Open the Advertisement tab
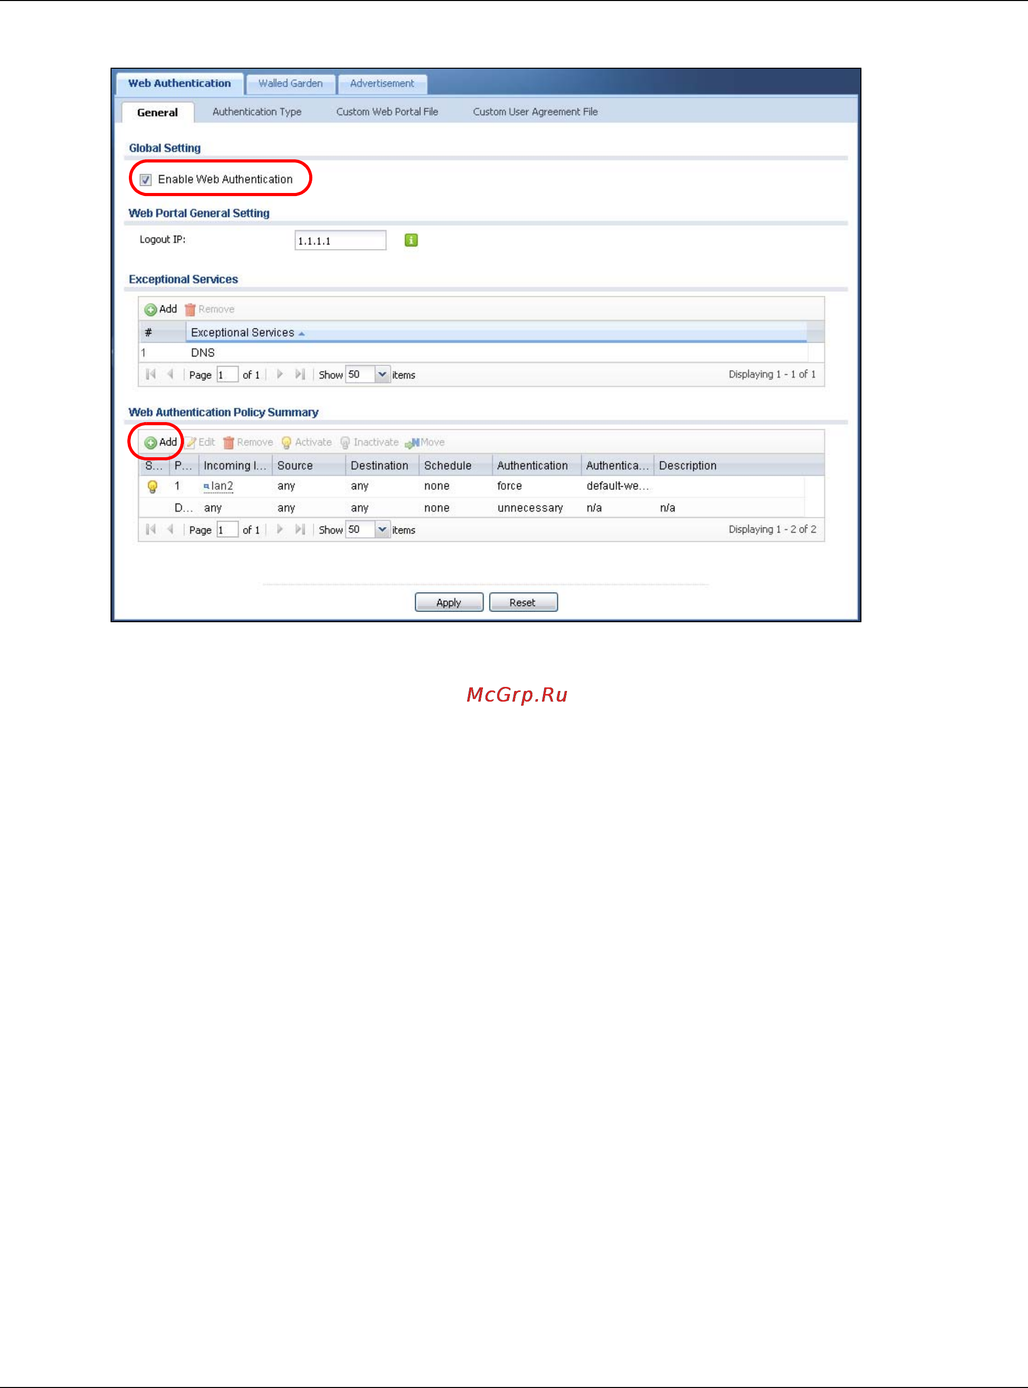The height and width of the screenshot is (1388, 1028). tap(382, 84)
